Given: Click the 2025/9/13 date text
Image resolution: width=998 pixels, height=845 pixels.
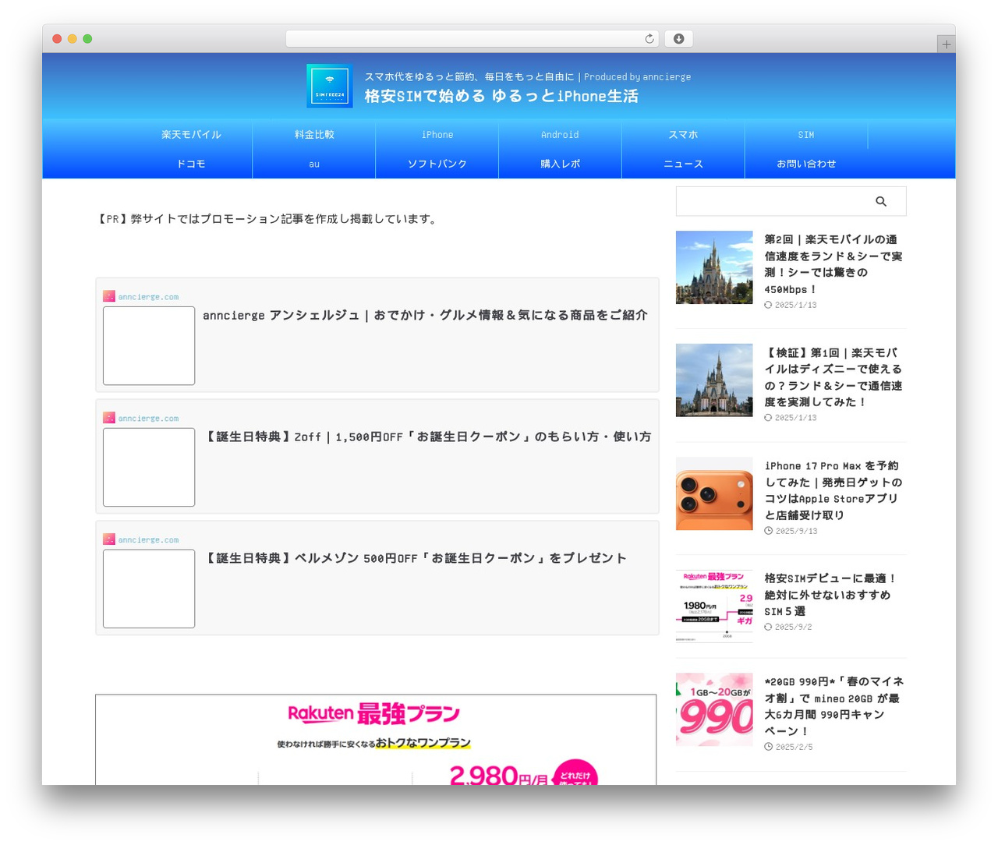Looking at the screenshot, I should 796,531.
